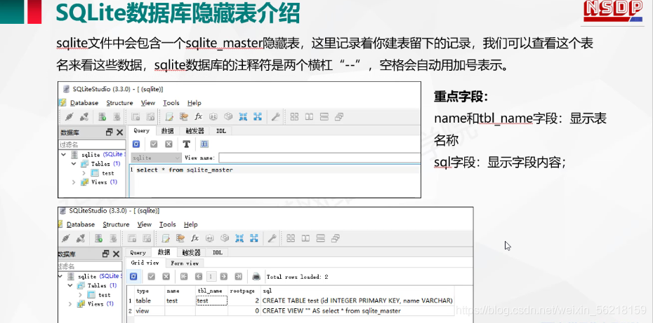Switch to 触发器 tab in upper window

click(x=195, y=131)
